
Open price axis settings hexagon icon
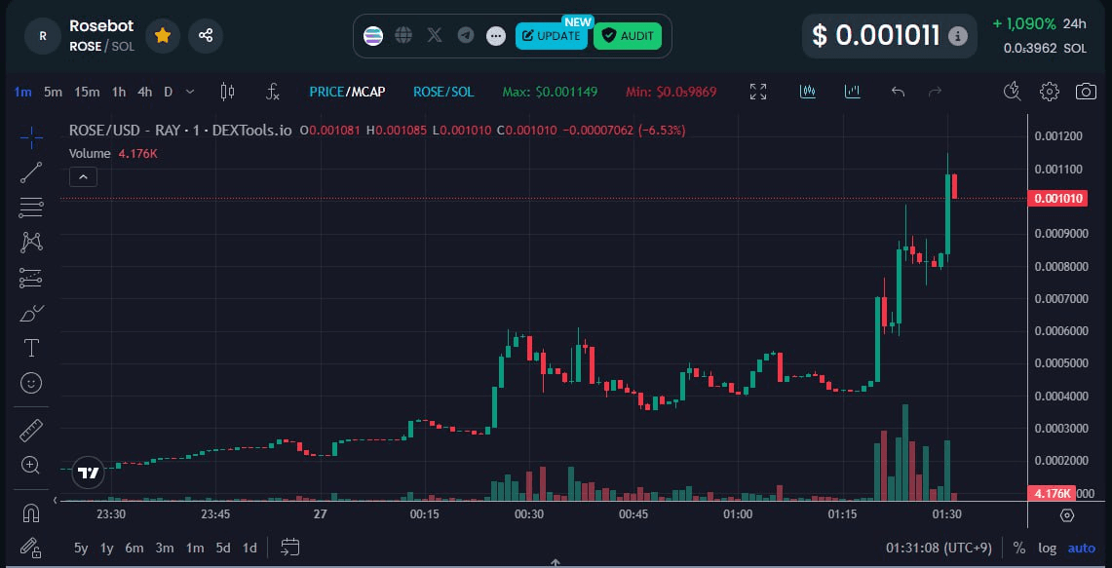(x=1067, y=514)
